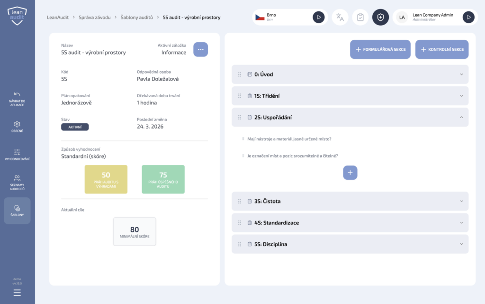Click the yellow threshold 50 tile
Image resolution: width=485 pixels, height=304 pixels.
tap(106, 179)
